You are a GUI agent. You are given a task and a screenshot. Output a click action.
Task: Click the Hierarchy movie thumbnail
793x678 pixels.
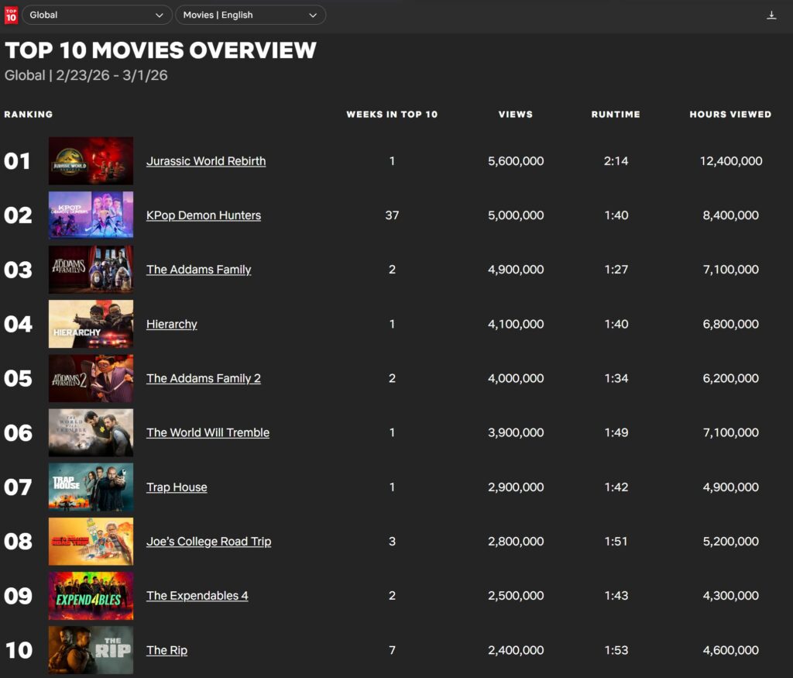coord(91,324)
